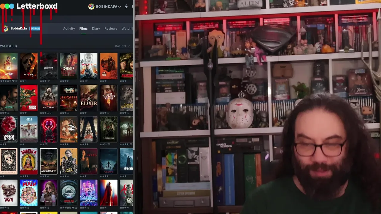Open One Battle After Another poster
Image resolution: width=381 pixels, height=214 pixels.
(69, 130)
